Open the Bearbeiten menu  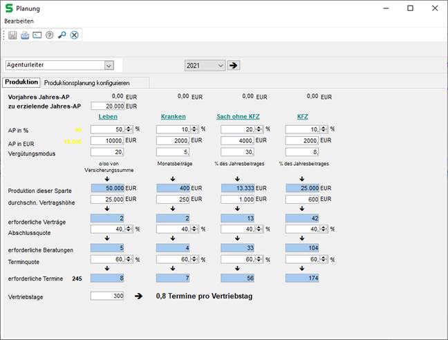(19, 21)
